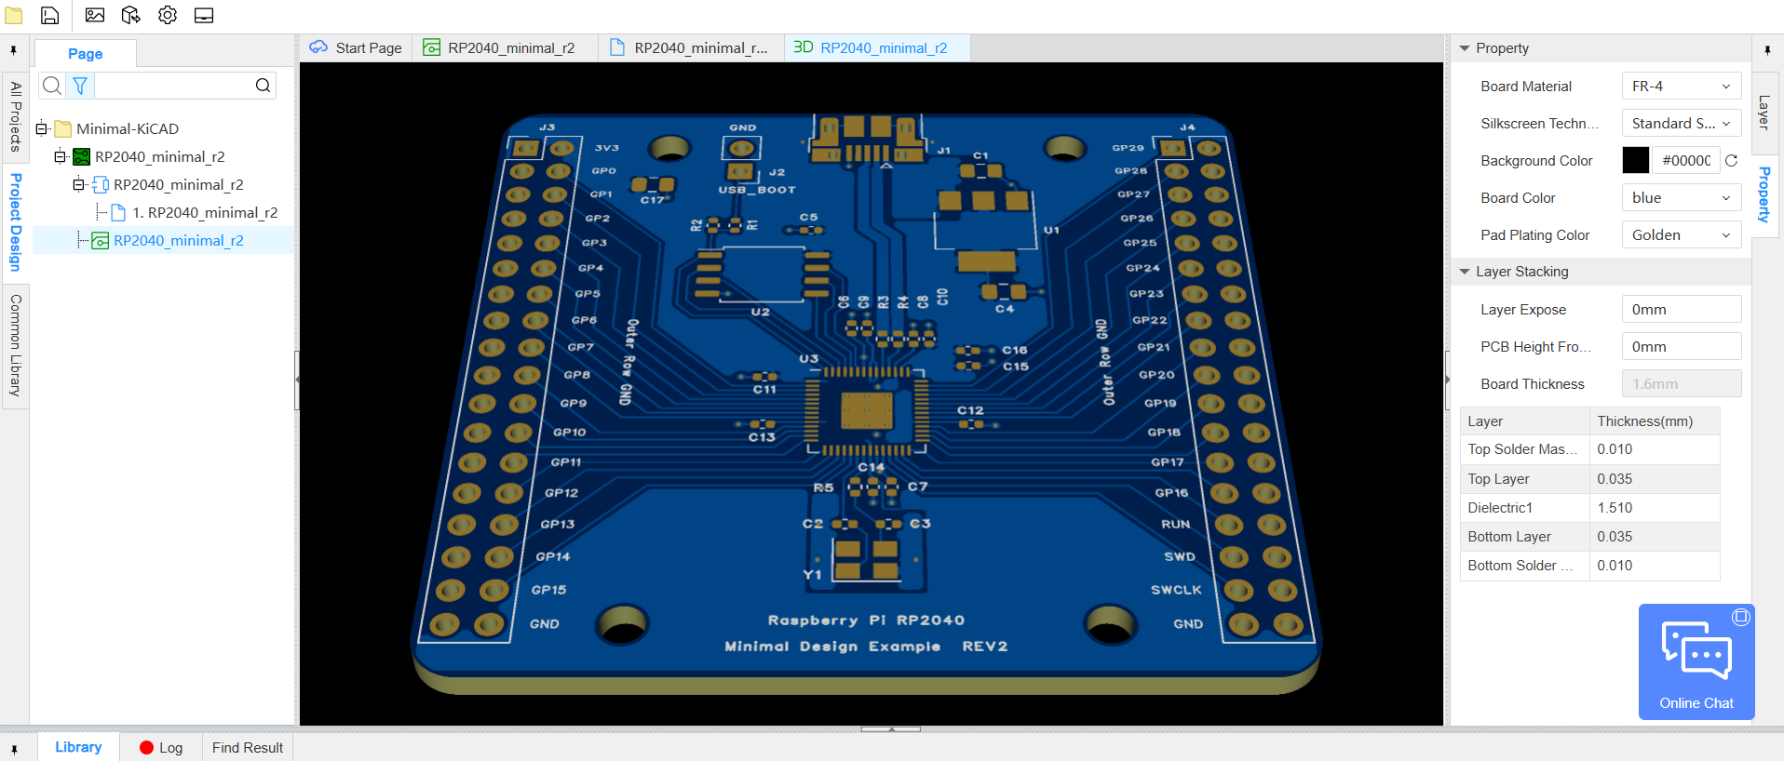This screenshot has height=761, width=1784.
Task: Open the Log tab at bottom
Action: point(161,747)
